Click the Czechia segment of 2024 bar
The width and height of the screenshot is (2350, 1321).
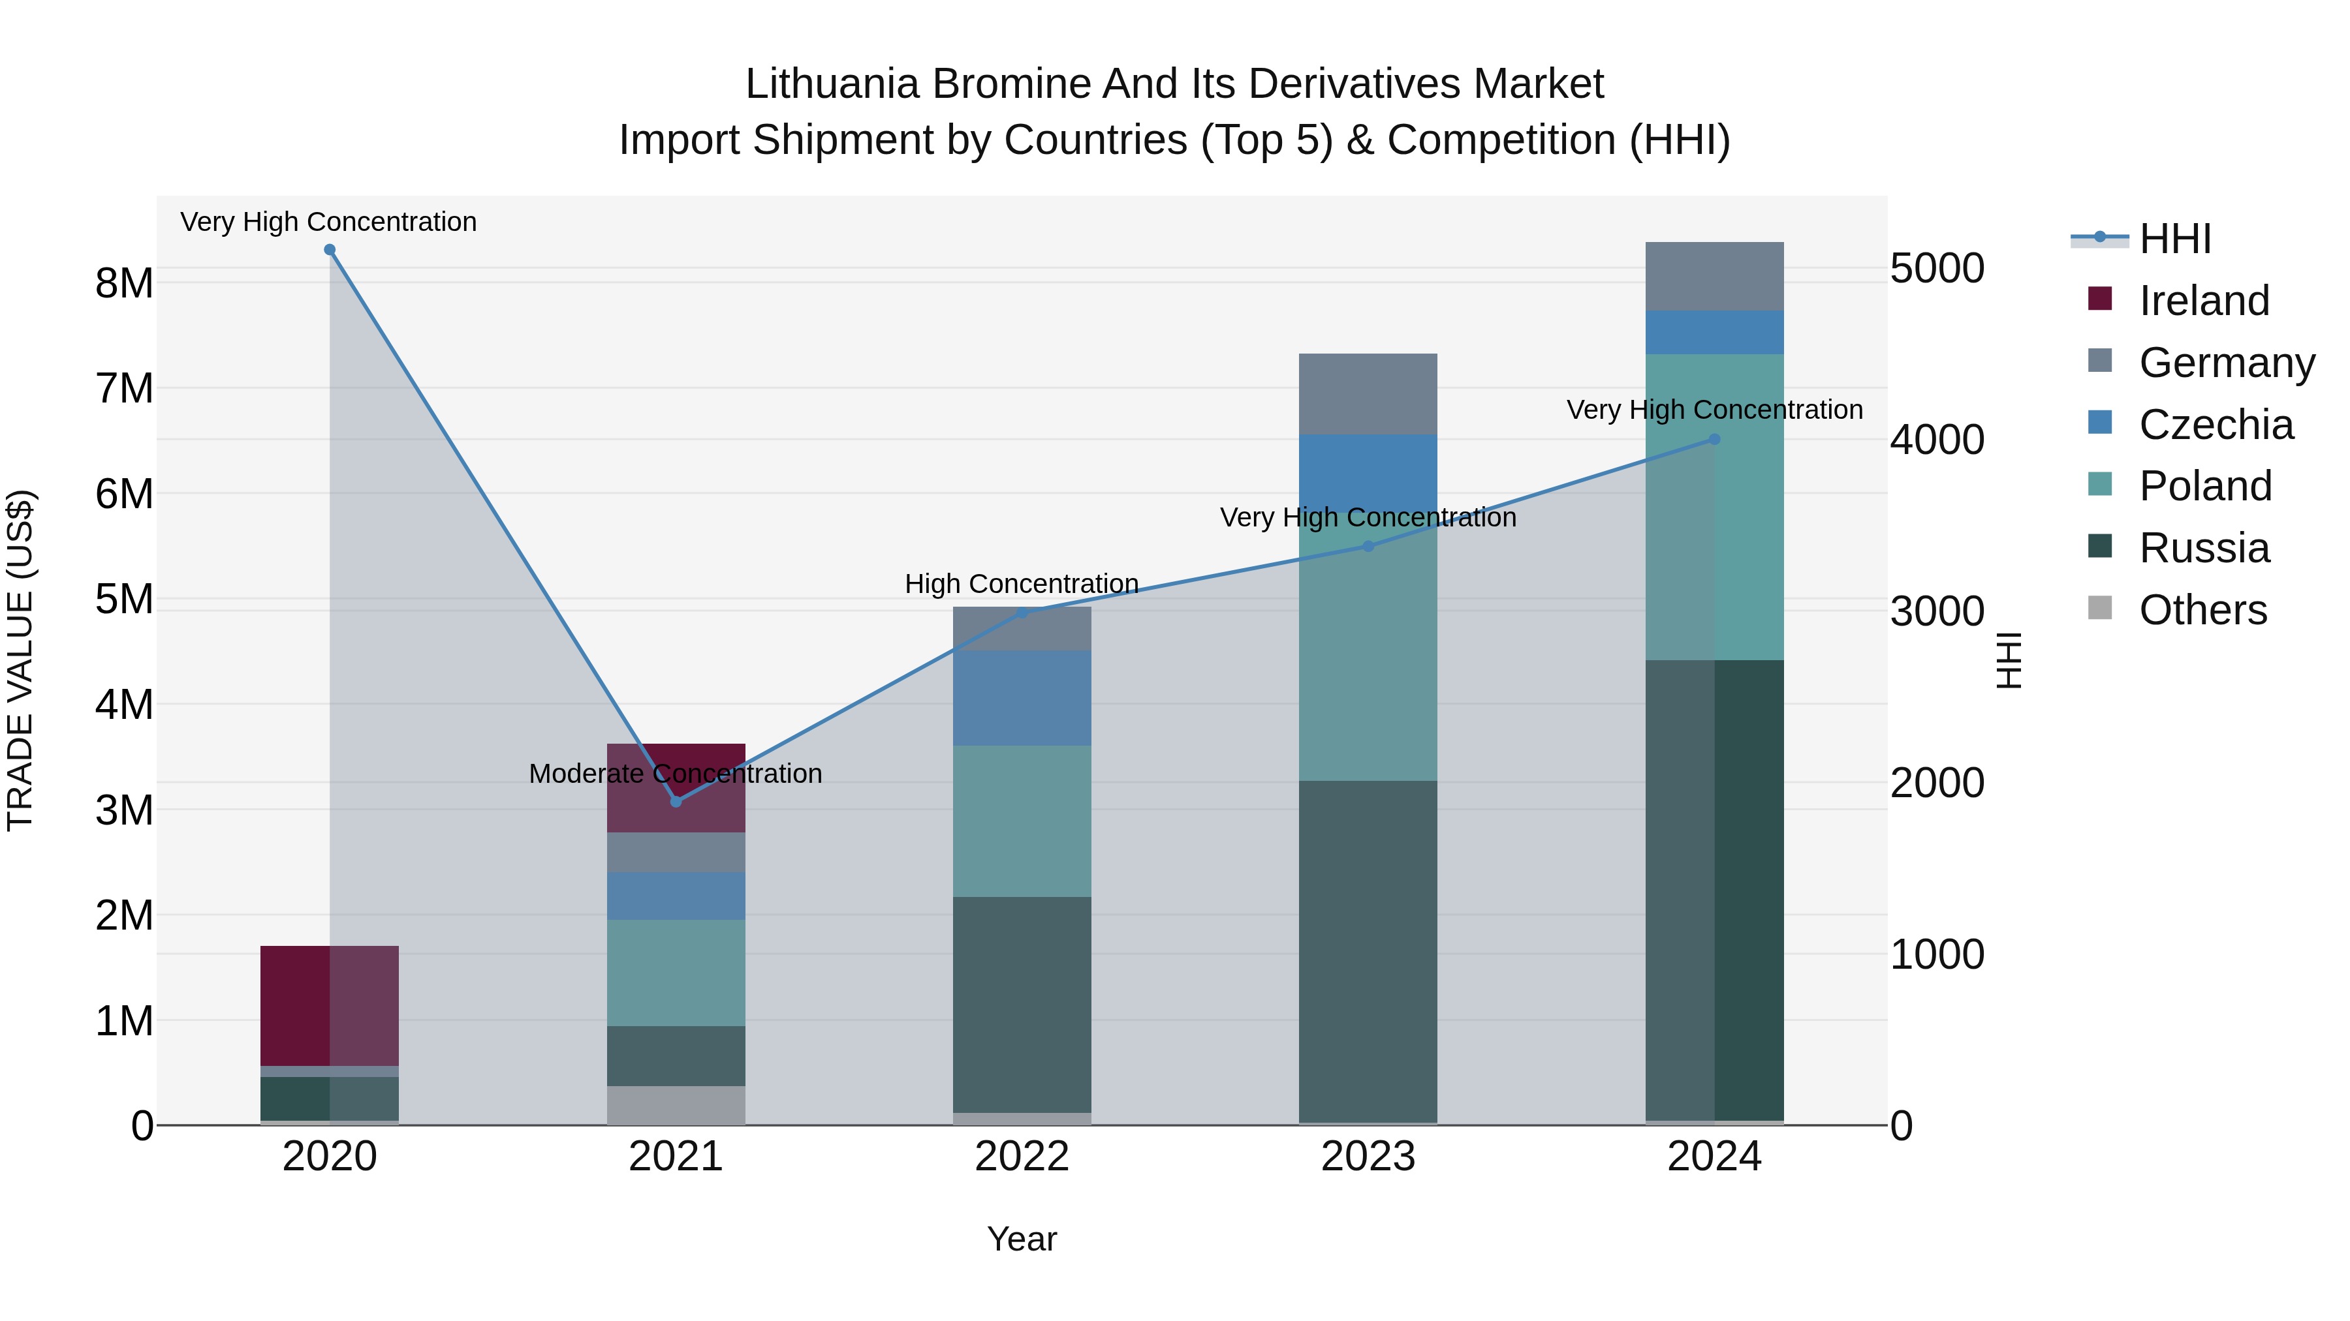[x=1714, y=333]
